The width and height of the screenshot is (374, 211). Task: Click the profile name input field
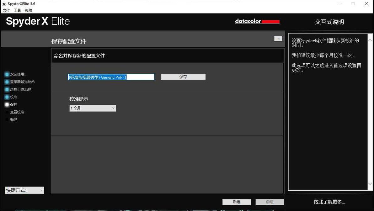point(111,77)
